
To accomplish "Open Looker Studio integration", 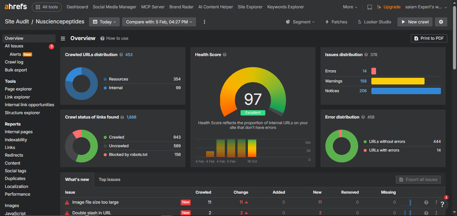I will [374, 22].
